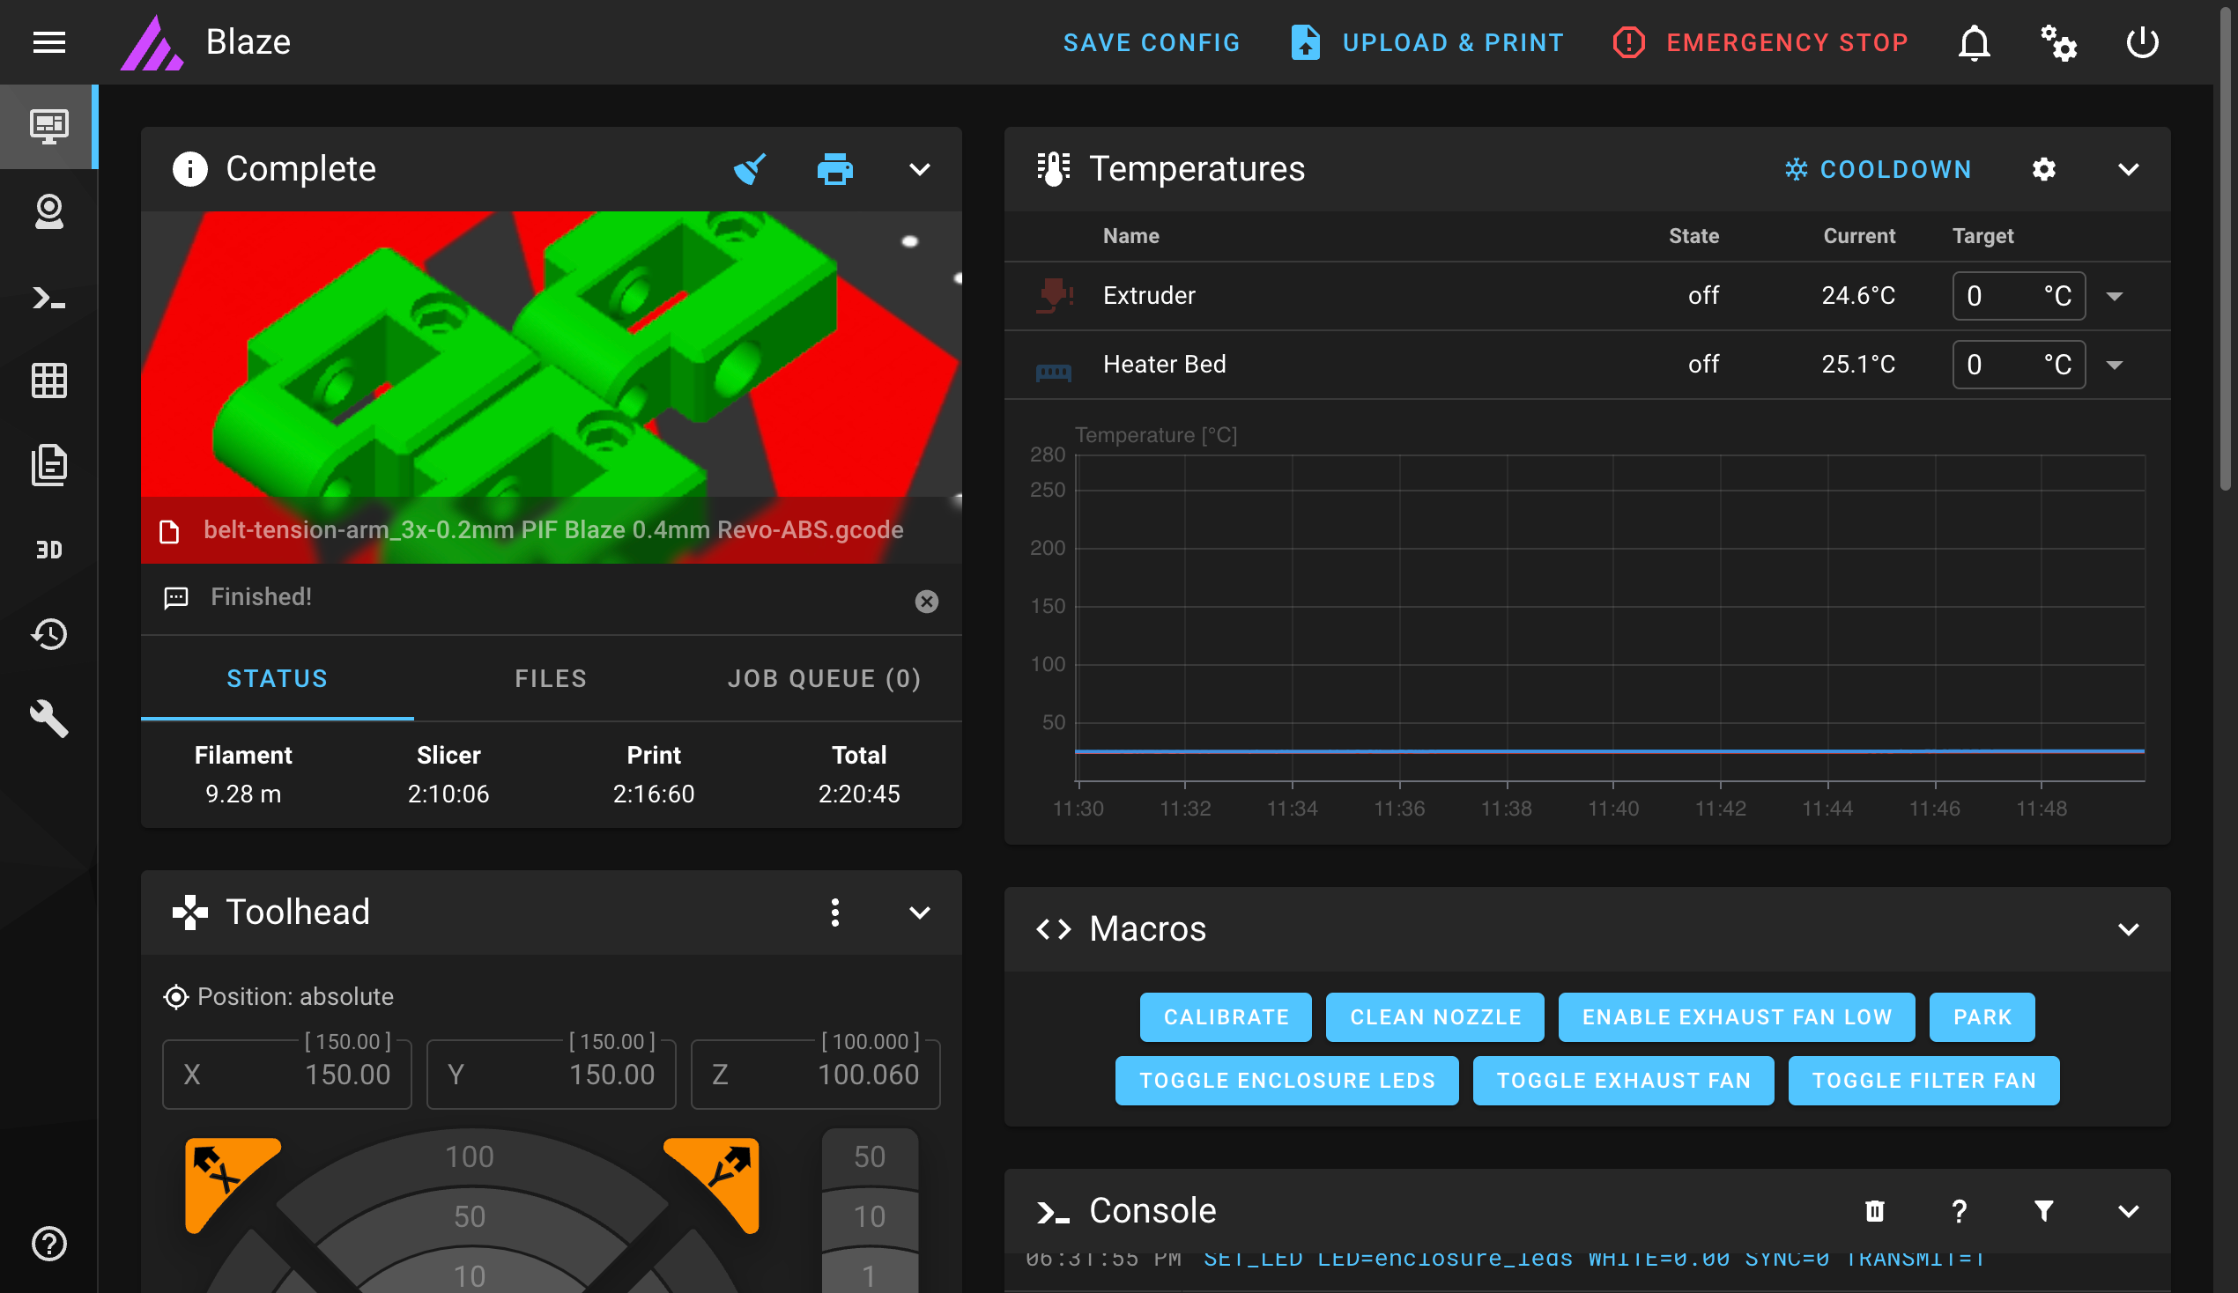The height and width of the screenshot is (1293, 2238).
Task: Open the 3D G-Code Viewer sidebar icon
Action: pyautogui.click(x=48, y=550)
